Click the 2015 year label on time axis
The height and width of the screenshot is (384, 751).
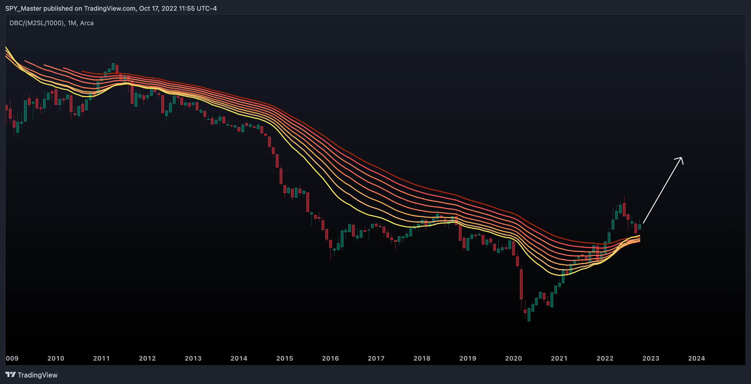[285, 358]
